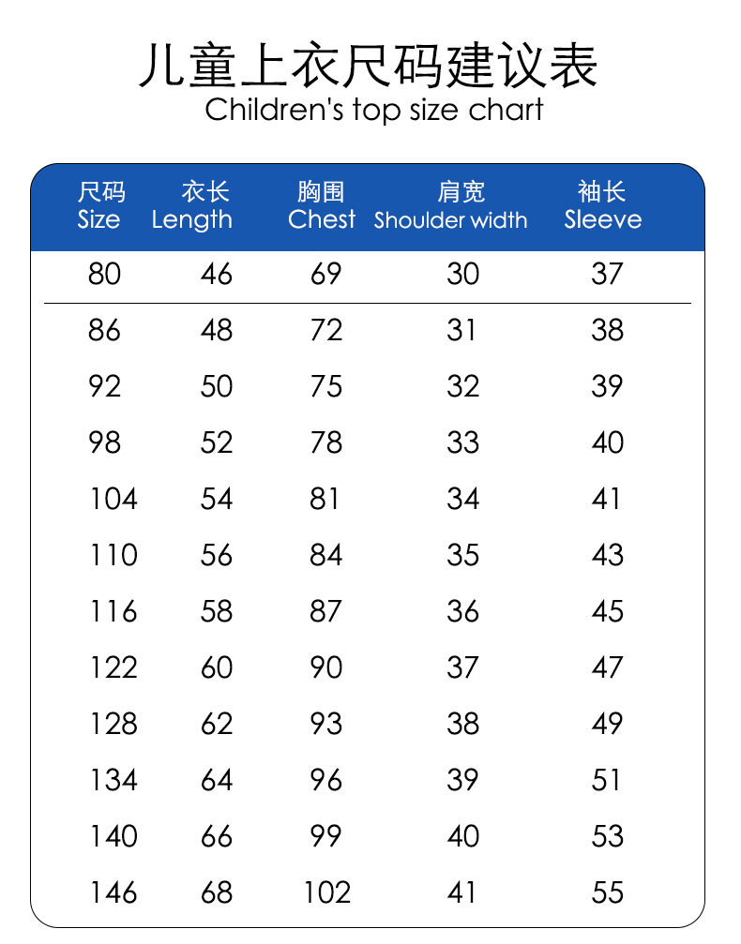The image size is (741, 944).
Task: Select length value 60 for size 122
Action: point(217,667)
